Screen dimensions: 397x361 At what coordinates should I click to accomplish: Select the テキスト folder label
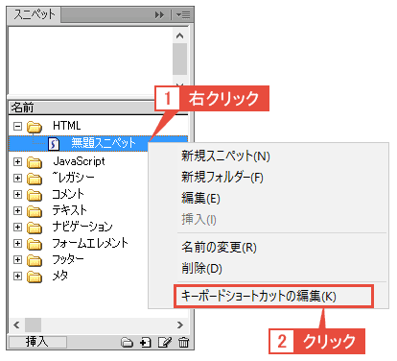point(70,210)
